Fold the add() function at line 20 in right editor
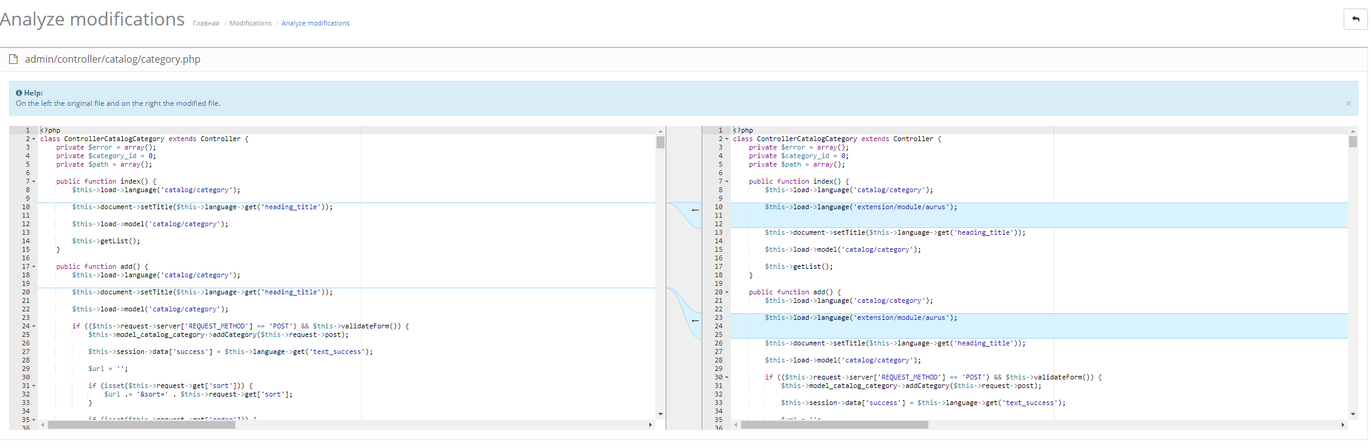The width and height of the screenshot is (1371, 447). [727, 293]
